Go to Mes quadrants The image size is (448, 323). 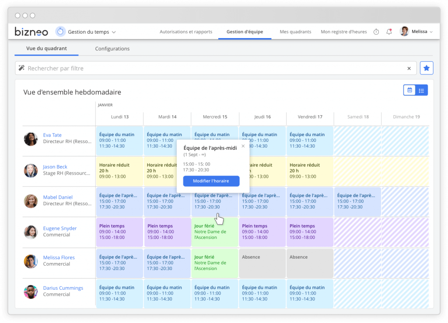pos(295,32)
